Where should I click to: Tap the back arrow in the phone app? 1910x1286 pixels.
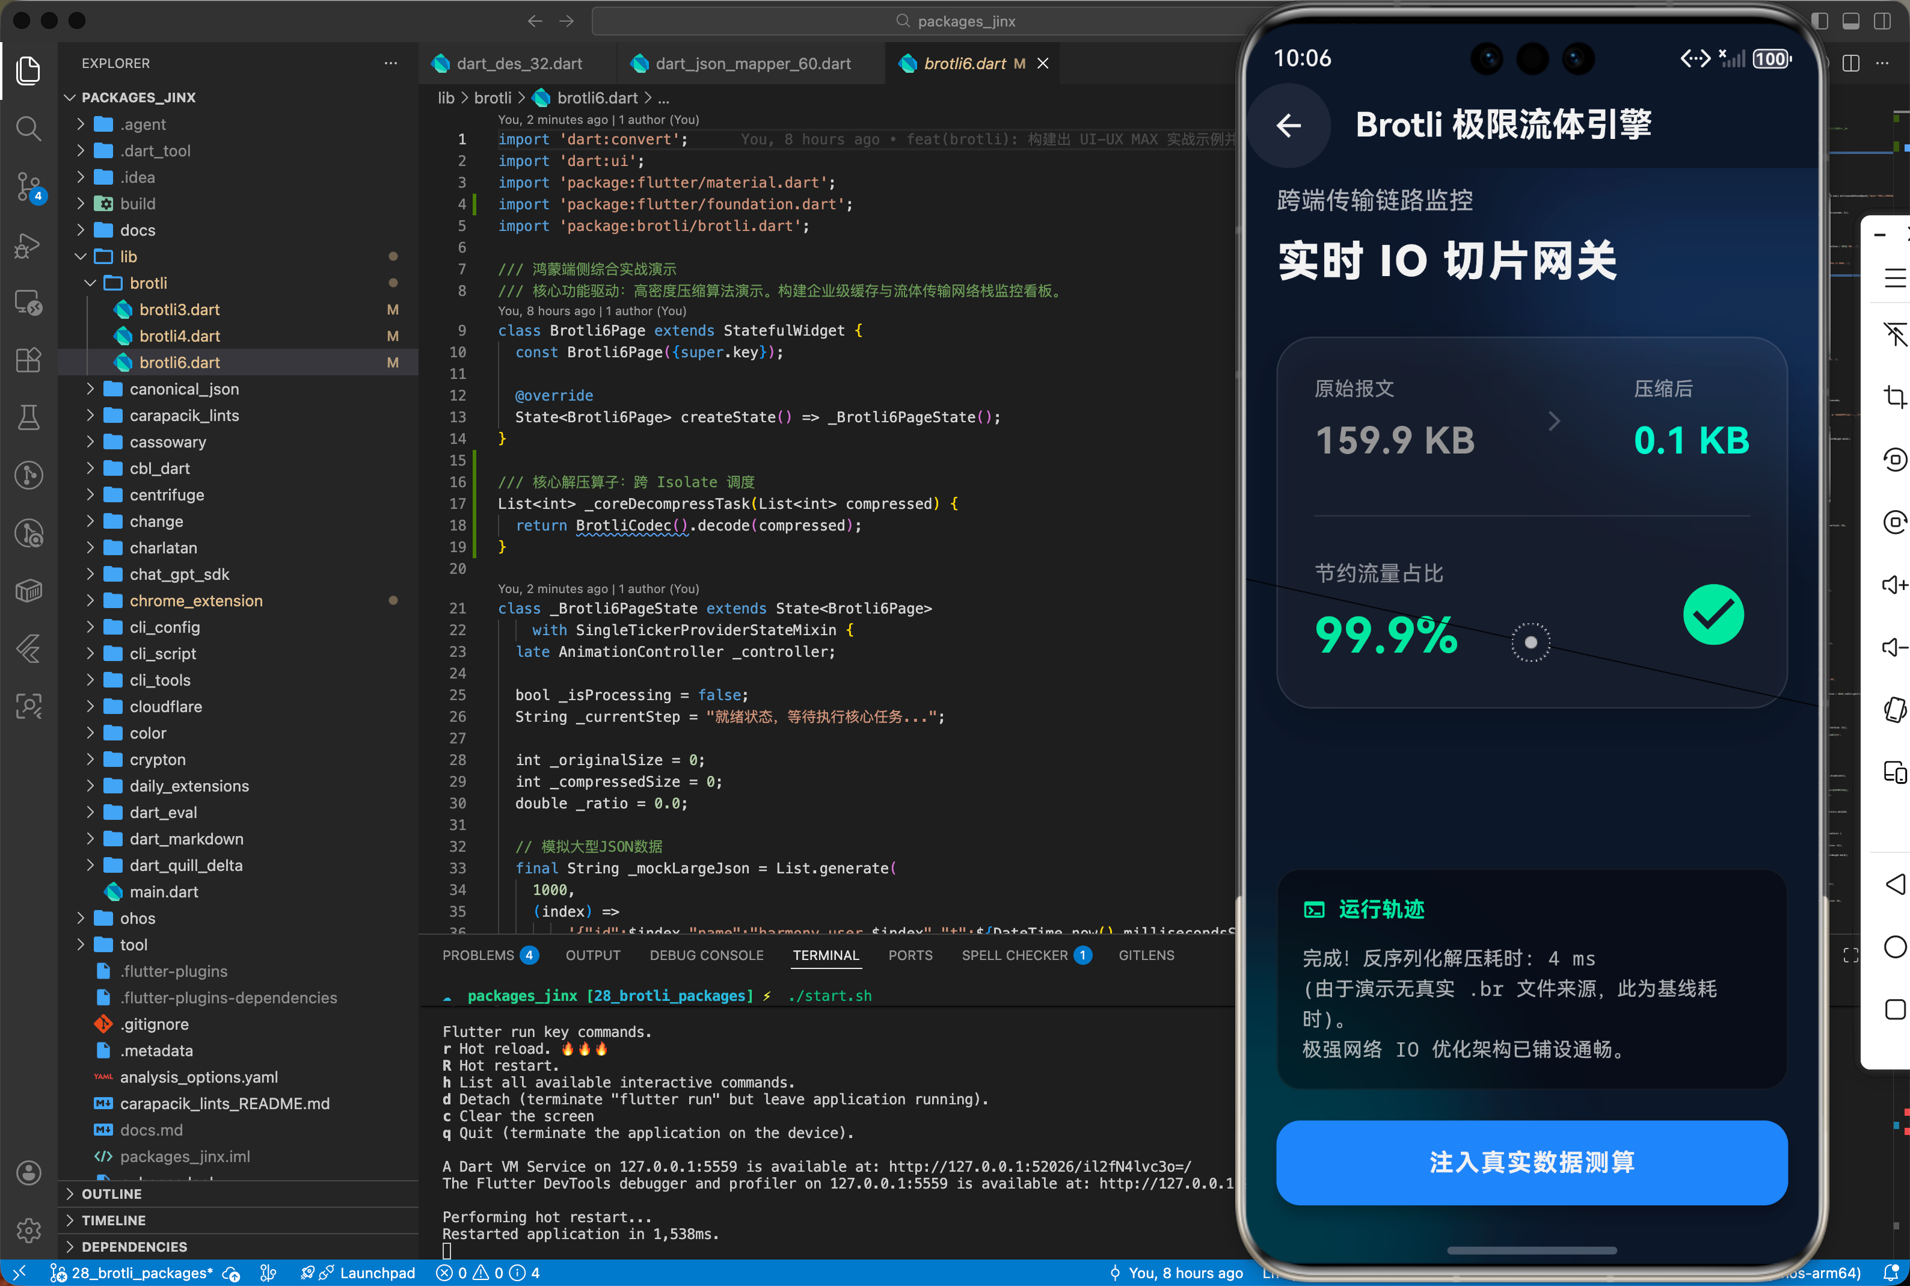tap(1289, 126)
